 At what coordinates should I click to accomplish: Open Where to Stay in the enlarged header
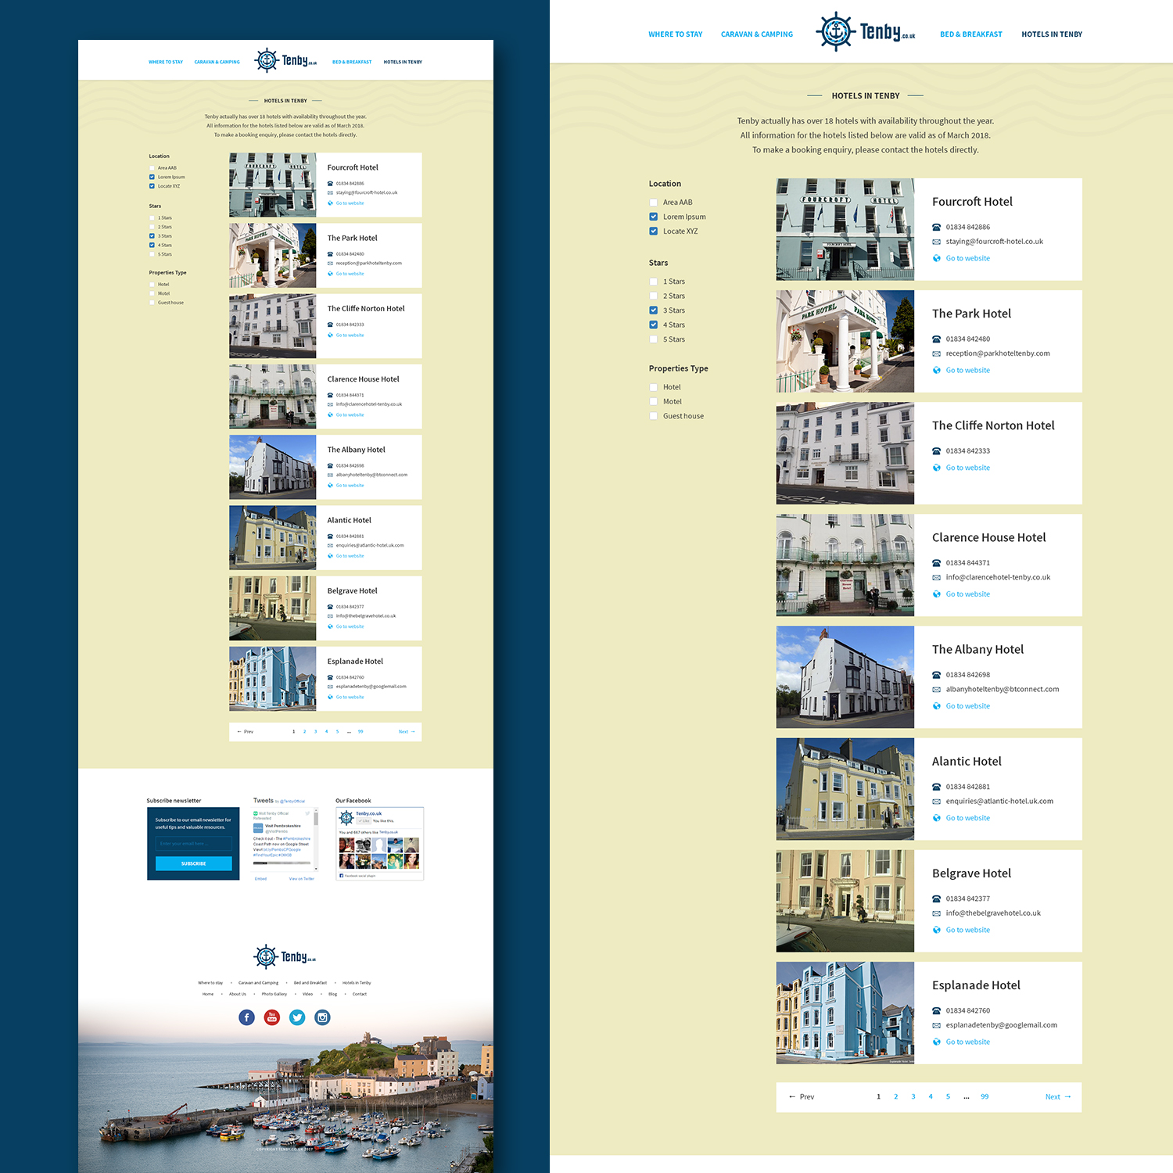[676, 34]
